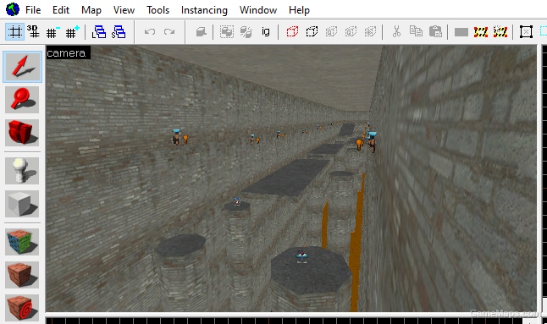
Task: Select the Selection tool red arrow
Action: click(22, 67)
